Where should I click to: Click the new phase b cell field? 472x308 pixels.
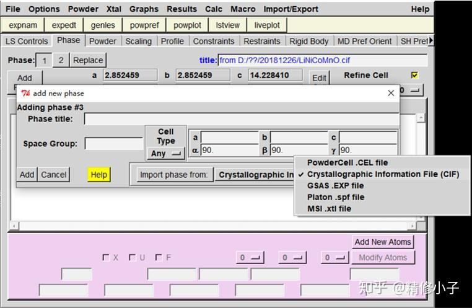pyautogui.click(x=299, y=138)
